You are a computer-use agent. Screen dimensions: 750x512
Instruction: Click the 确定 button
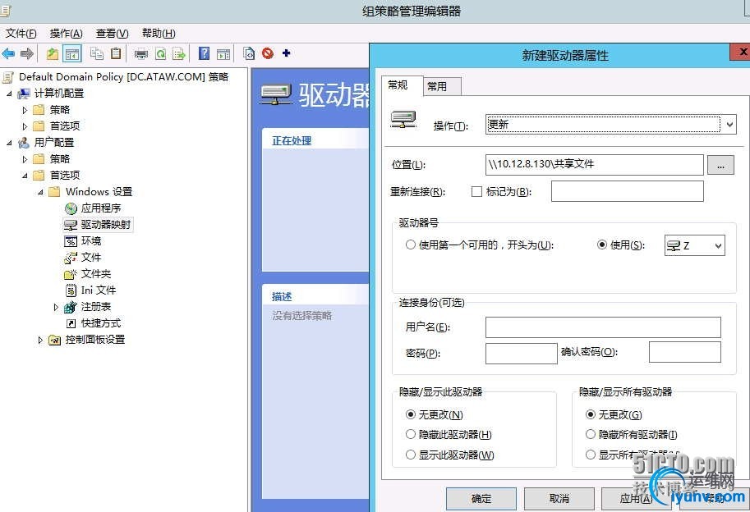coord(481,499)
